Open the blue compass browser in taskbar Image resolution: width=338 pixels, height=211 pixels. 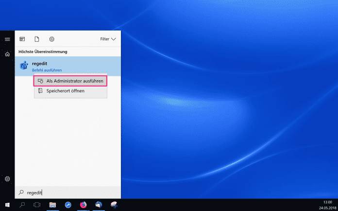point(68,205)
